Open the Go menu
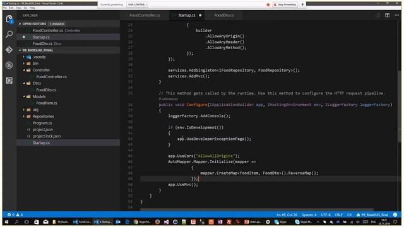Viewport: 404px width, 227px height. [x=25, y=8]
